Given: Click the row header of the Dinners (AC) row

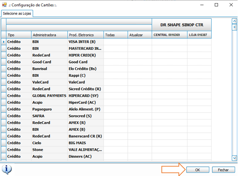Looking at the screenshot, I should click(4, 156).
